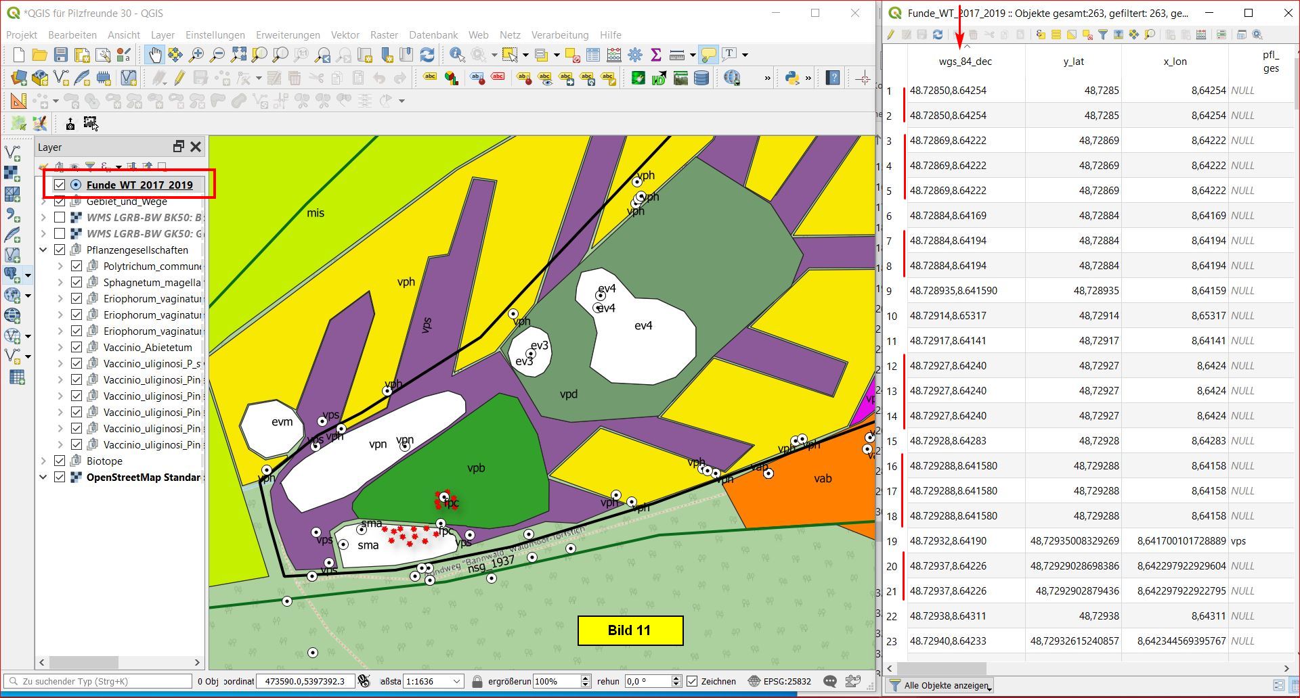
Task: Click the wgs_84_dec column header
Action: point(965,62)
